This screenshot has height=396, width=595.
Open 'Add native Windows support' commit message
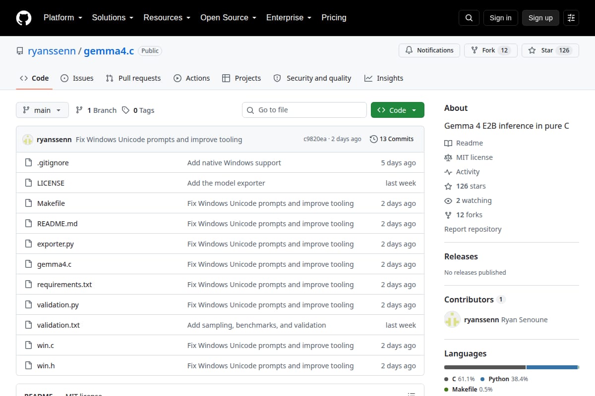234,163
